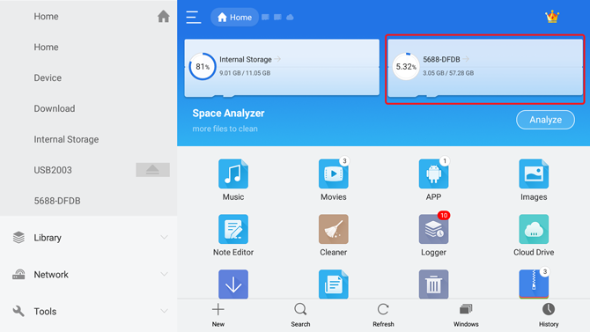This screenshot has height=332, width=590.
Task: Click the red 10 badge on Logger
Action: [444, 215]
